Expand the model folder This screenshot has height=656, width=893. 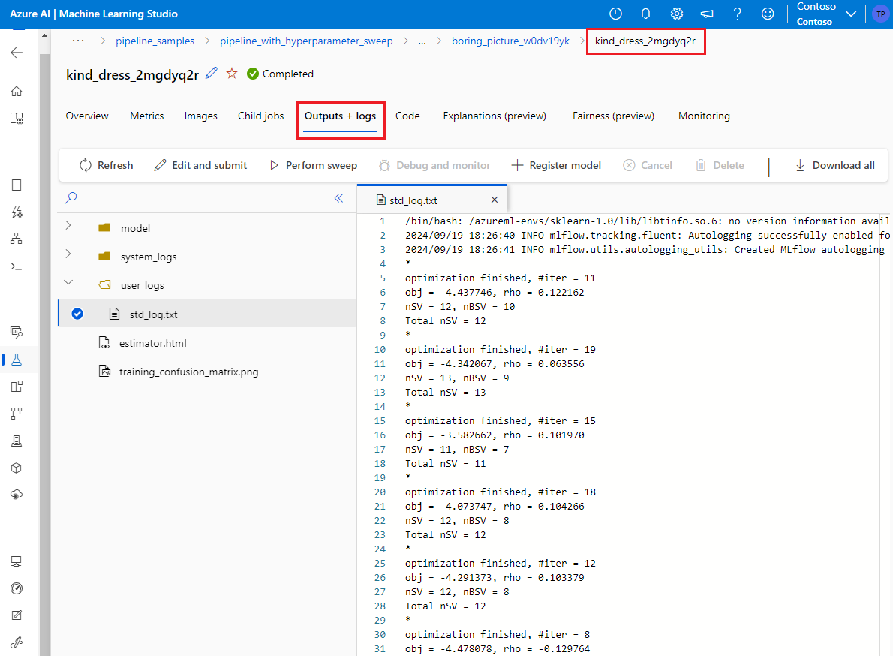pos(68,227)
